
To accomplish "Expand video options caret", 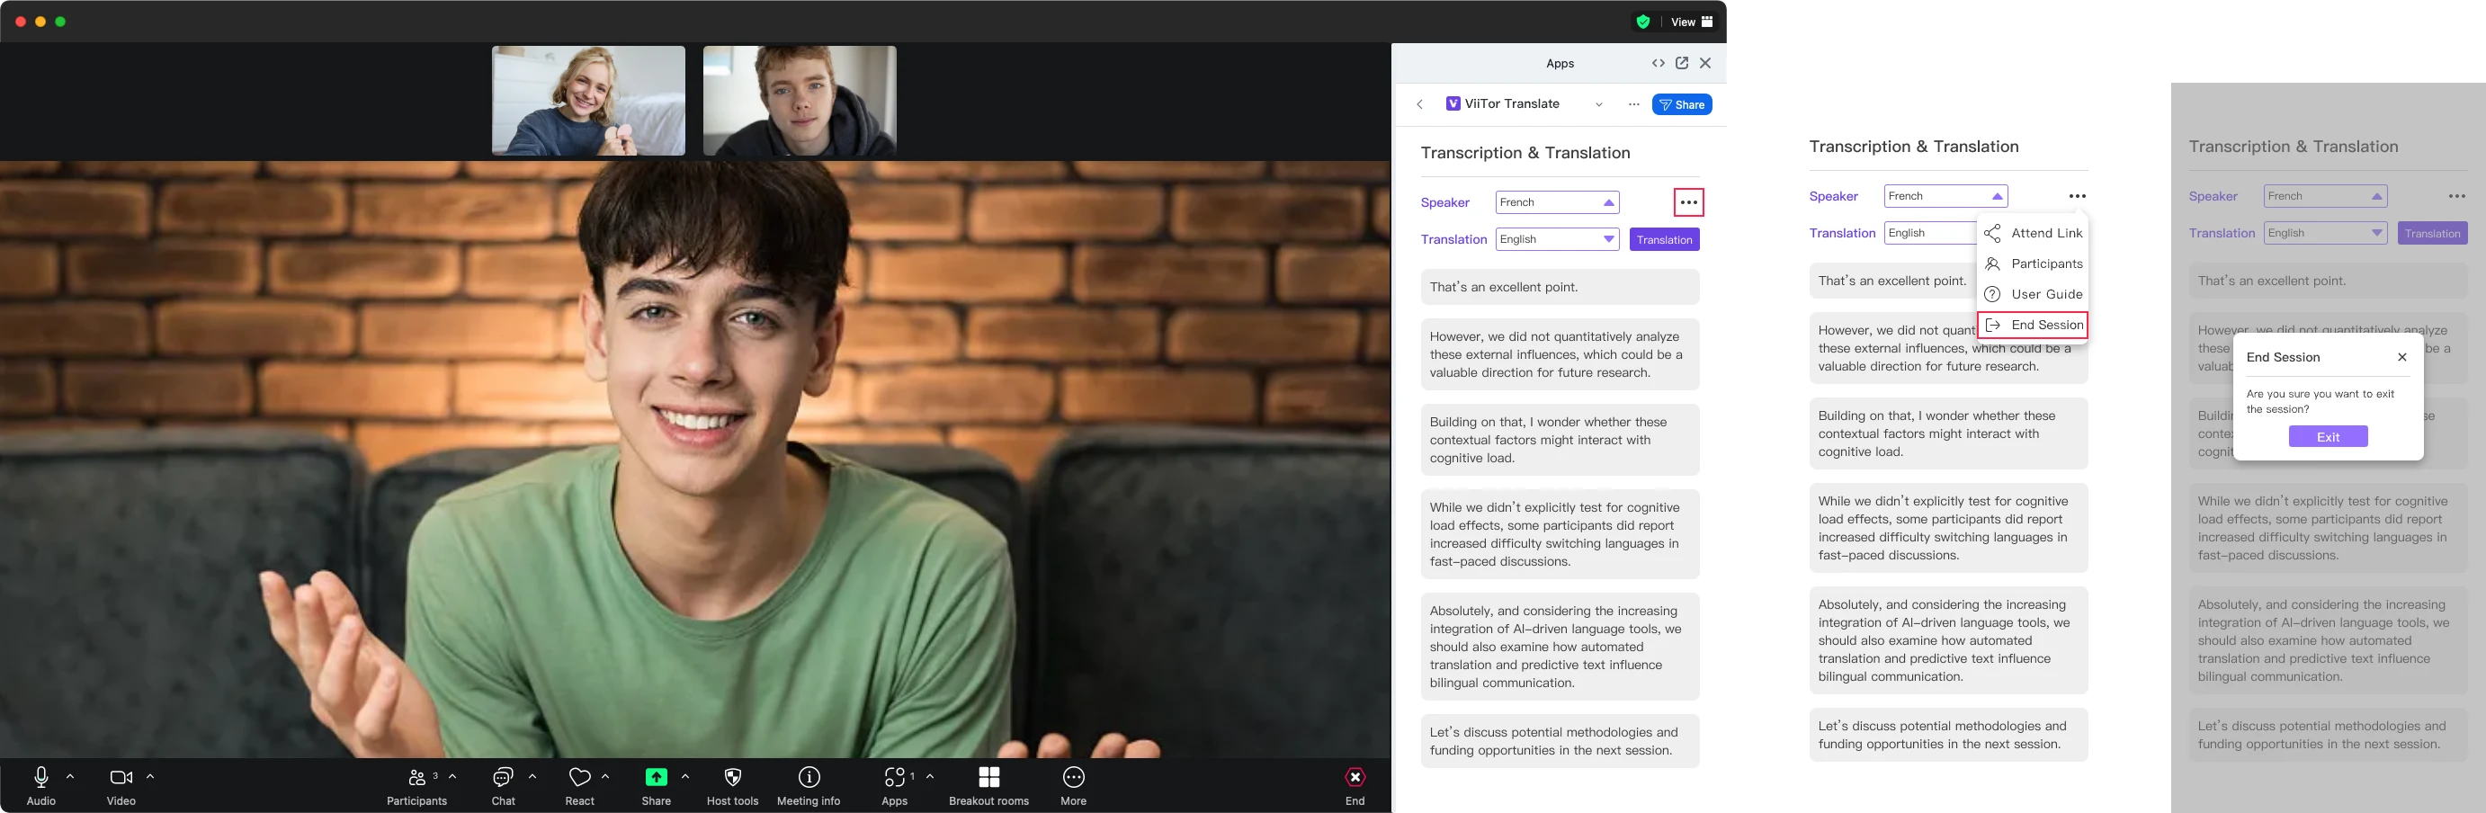I will click(150, 776).
